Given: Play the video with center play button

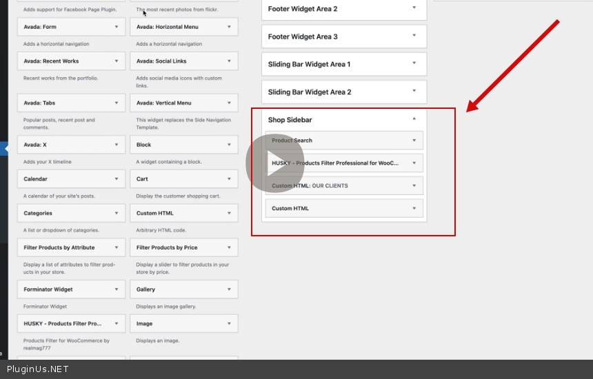Looking at the screenshot, I should click(274, 163).
